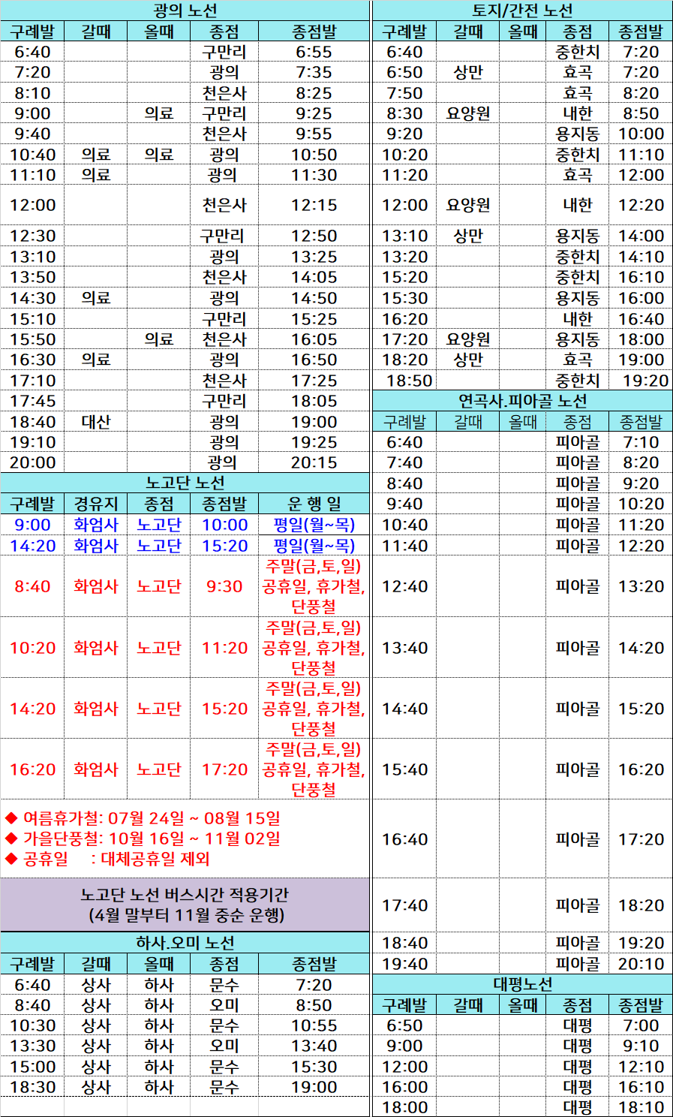
Task: Select the 20:15 final return time
Action: 314,462
